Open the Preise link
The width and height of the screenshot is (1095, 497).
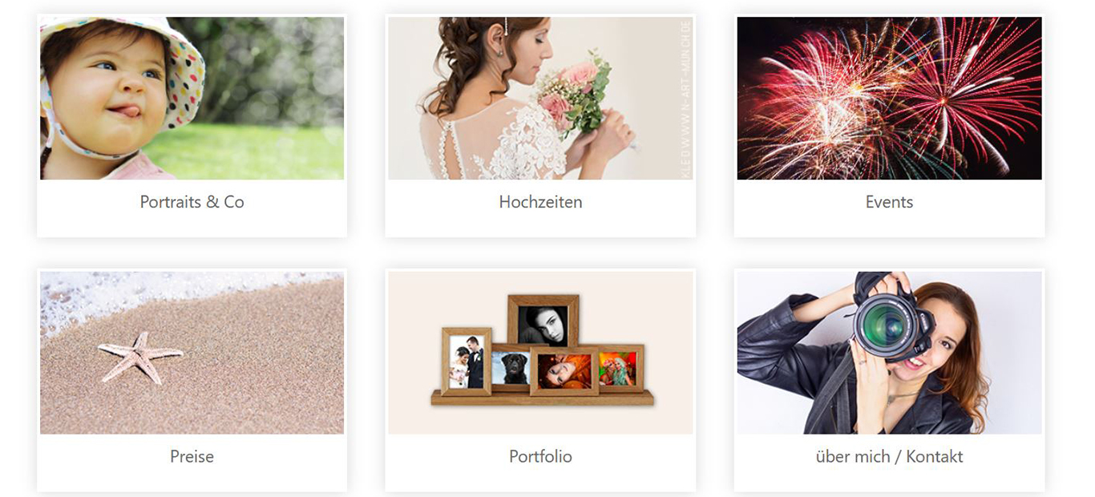coord(192,456)
